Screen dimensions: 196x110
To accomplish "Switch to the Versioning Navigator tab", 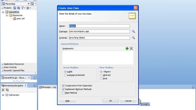I will [x=13, y=86].
